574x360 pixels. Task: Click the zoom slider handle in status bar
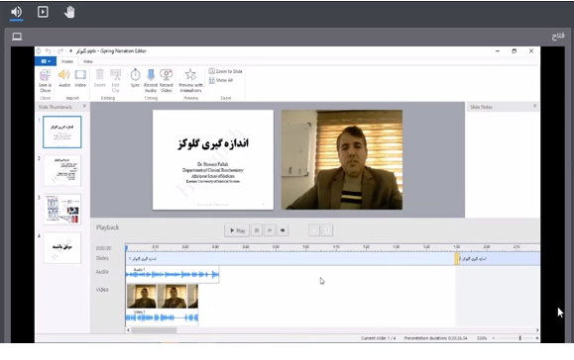(519, 338)
